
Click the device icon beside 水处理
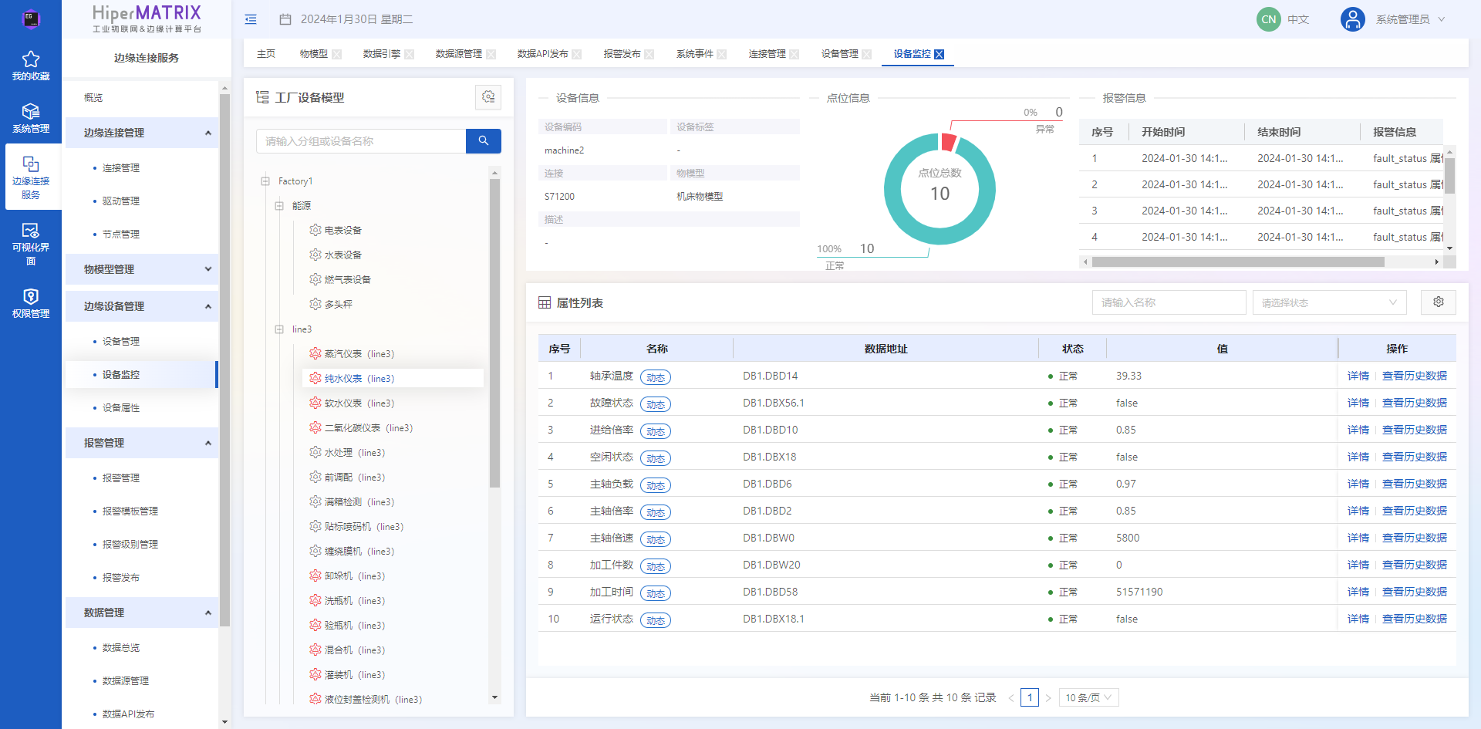315,452
